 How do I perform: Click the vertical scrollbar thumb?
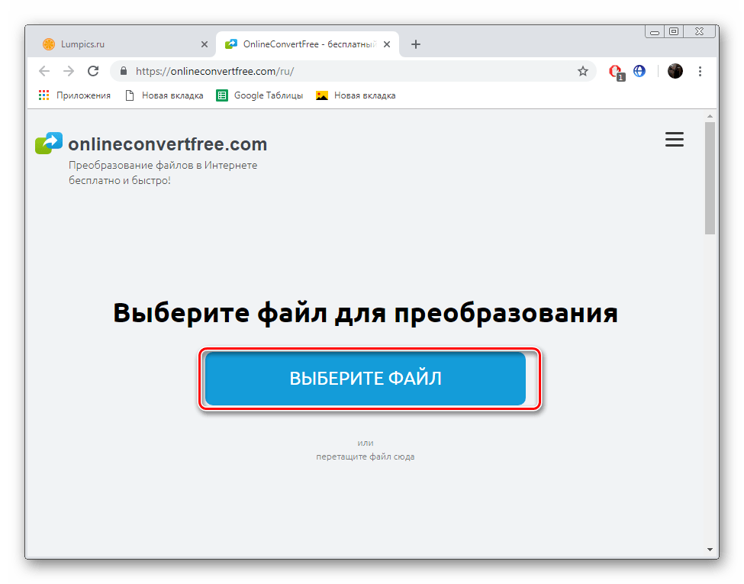[710, 178]
